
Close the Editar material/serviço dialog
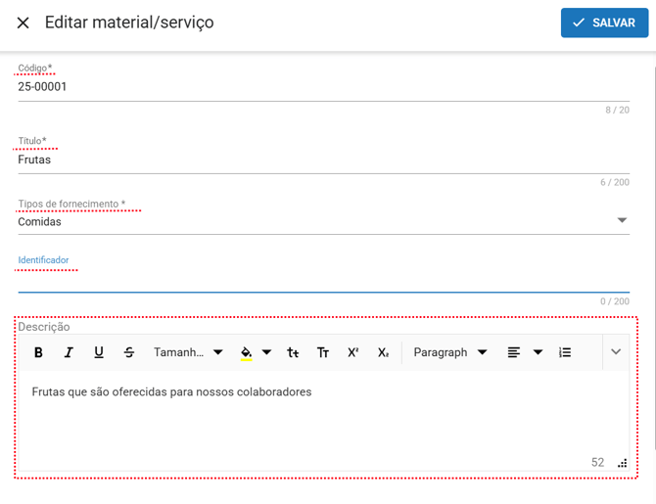coord(23,23)
